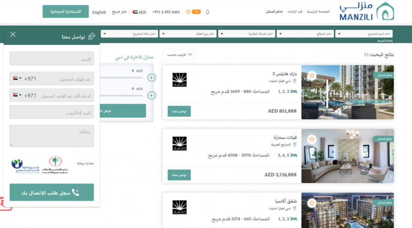Click the Manzili logo
The width and height of the screenshot is (412, 228).
point(367,12)
